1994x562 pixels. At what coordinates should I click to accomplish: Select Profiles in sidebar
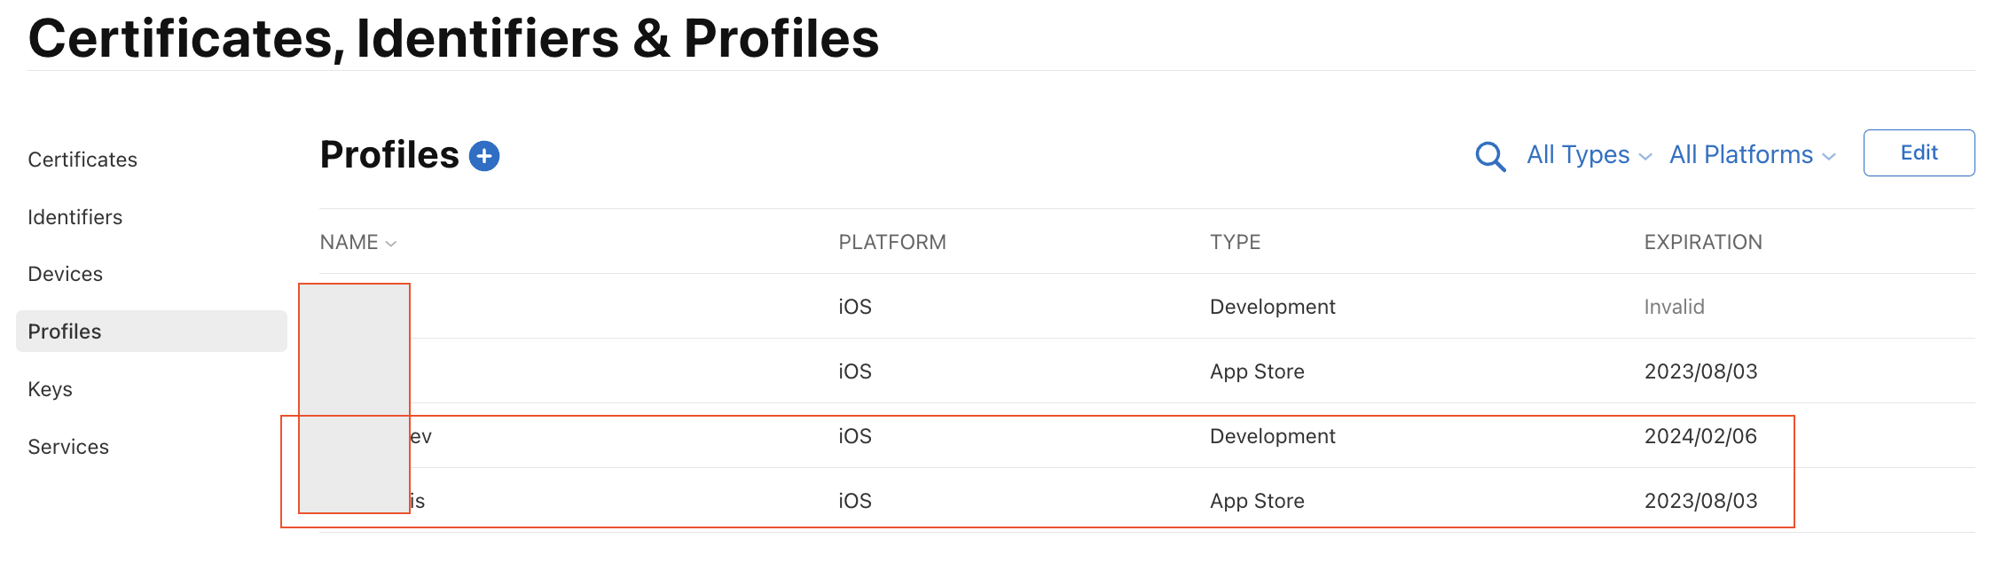(x=152, y=331)
